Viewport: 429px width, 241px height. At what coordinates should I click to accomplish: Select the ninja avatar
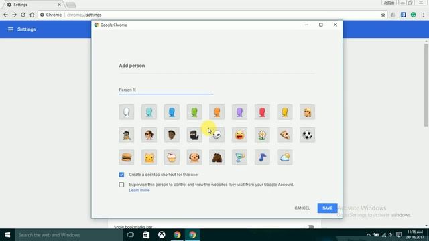pyautogui.click(x=194, y=135)
